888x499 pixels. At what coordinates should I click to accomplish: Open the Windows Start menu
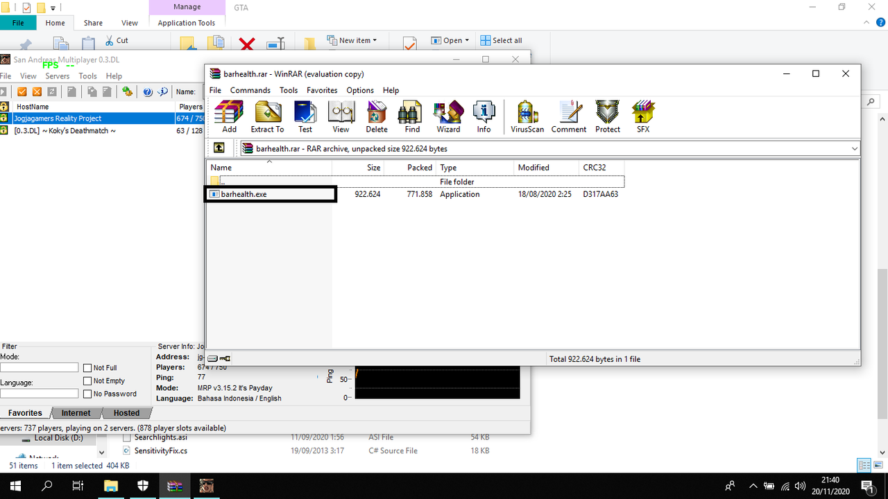tap(15, 486)
